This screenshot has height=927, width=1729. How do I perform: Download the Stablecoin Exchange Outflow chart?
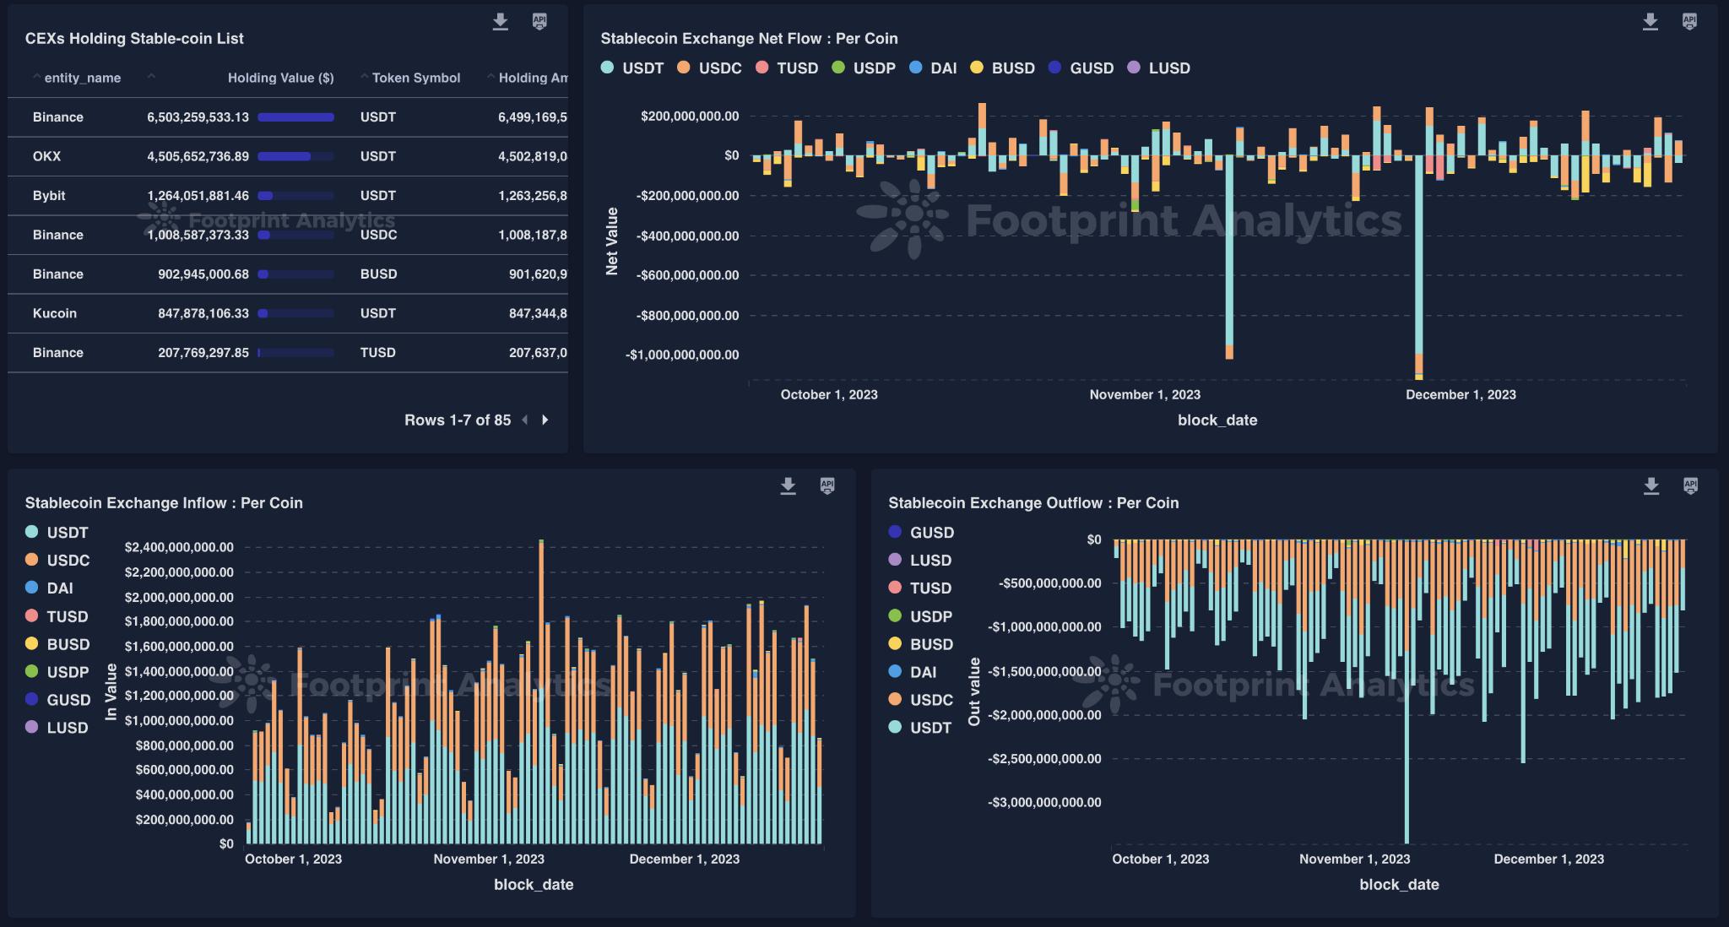(x=1651, y=486)
